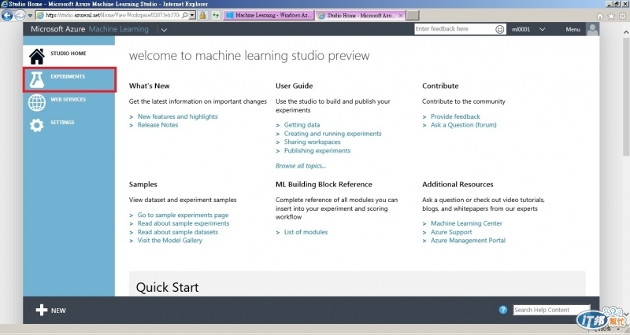This screenshot has height=335, width=630.
Task: Close the Studio Home browser tab
Action: point(401,15)
